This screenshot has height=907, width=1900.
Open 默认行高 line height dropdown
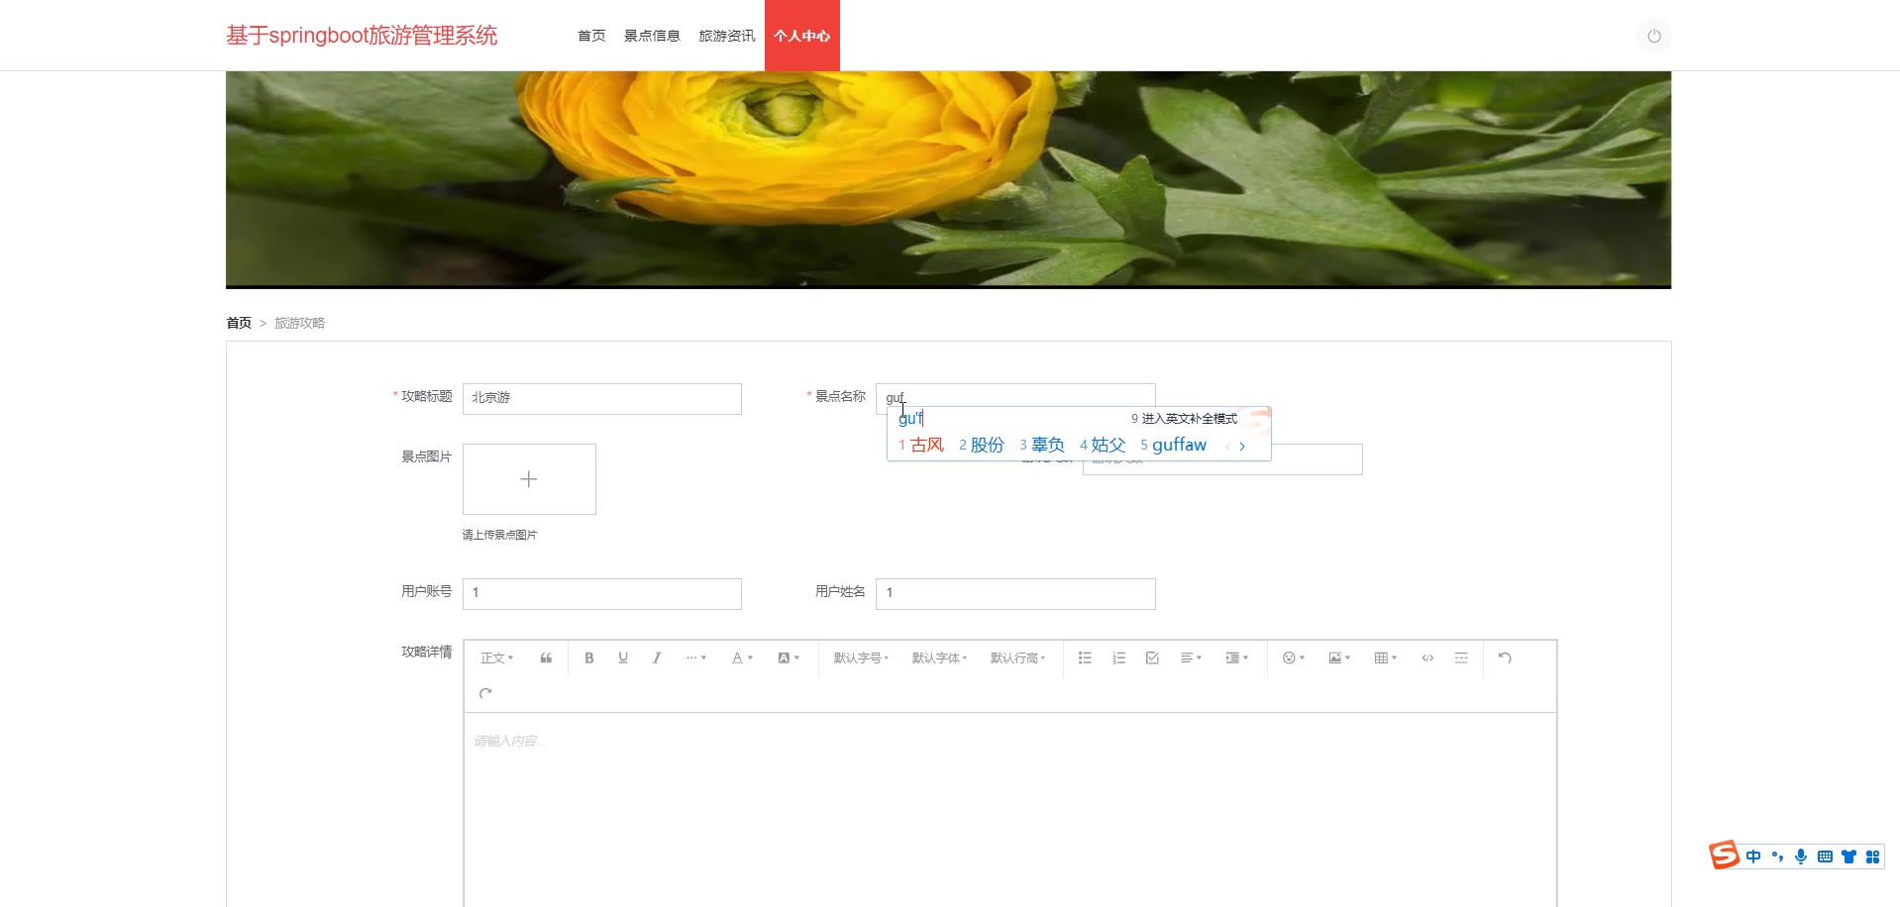pos(1017,658)
